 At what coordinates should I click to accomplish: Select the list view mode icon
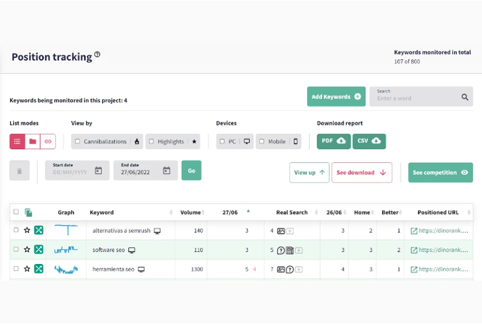(17, 141)
